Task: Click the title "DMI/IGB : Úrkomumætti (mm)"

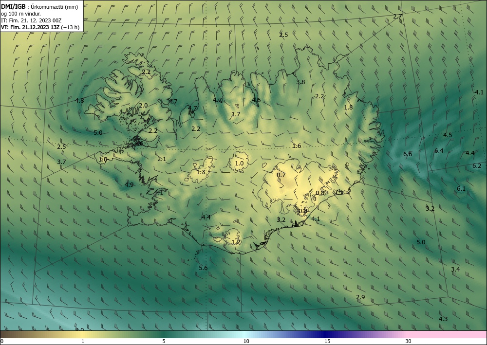Action: coord(39,7)
